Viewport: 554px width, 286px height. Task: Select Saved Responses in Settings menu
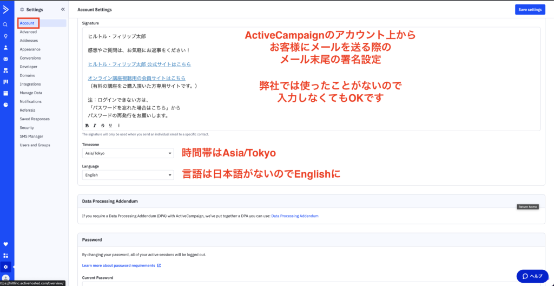click(35, 119)
